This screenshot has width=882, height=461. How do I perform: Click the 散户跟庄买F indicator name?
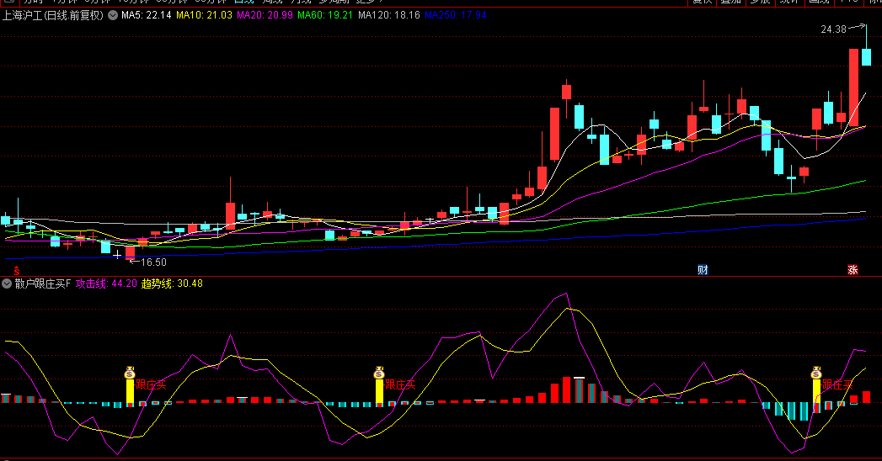43,283
